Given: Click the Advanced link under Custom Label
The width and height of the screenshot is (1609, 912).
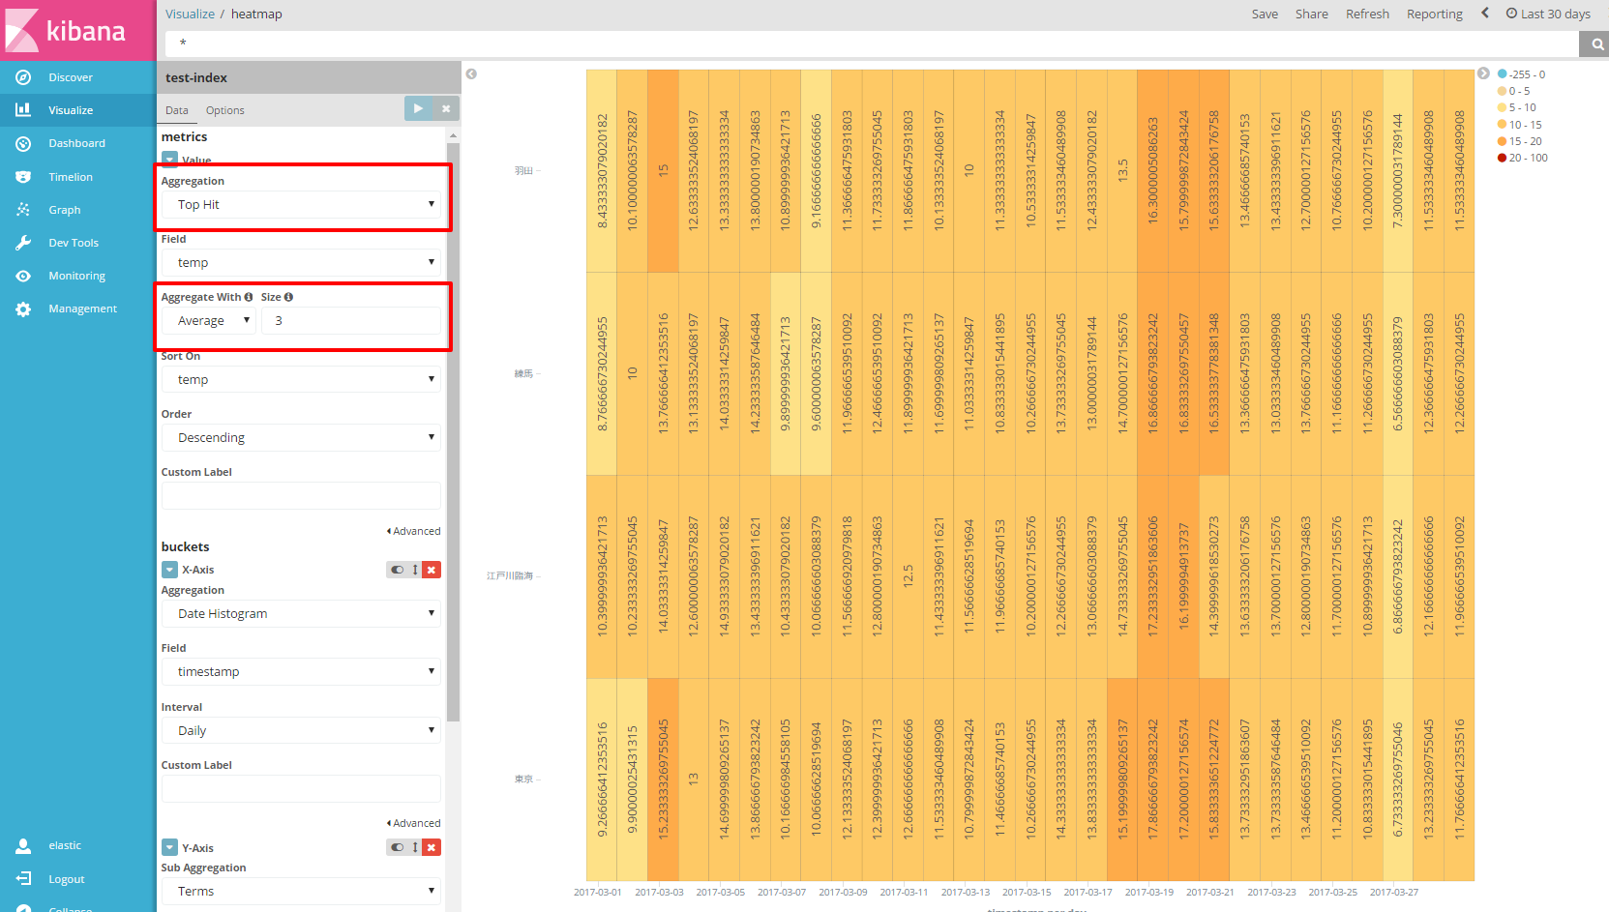Looking at the screenshot, I should (x=416, y=530).
